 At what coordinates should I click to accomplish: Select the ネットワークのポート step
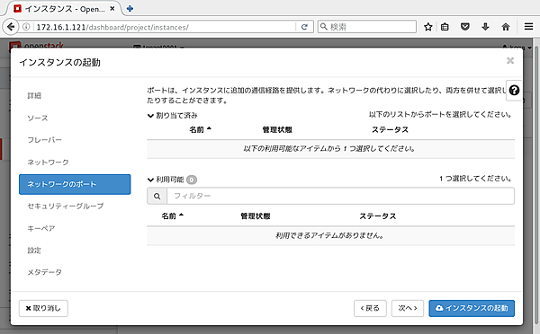click(75, 184)
